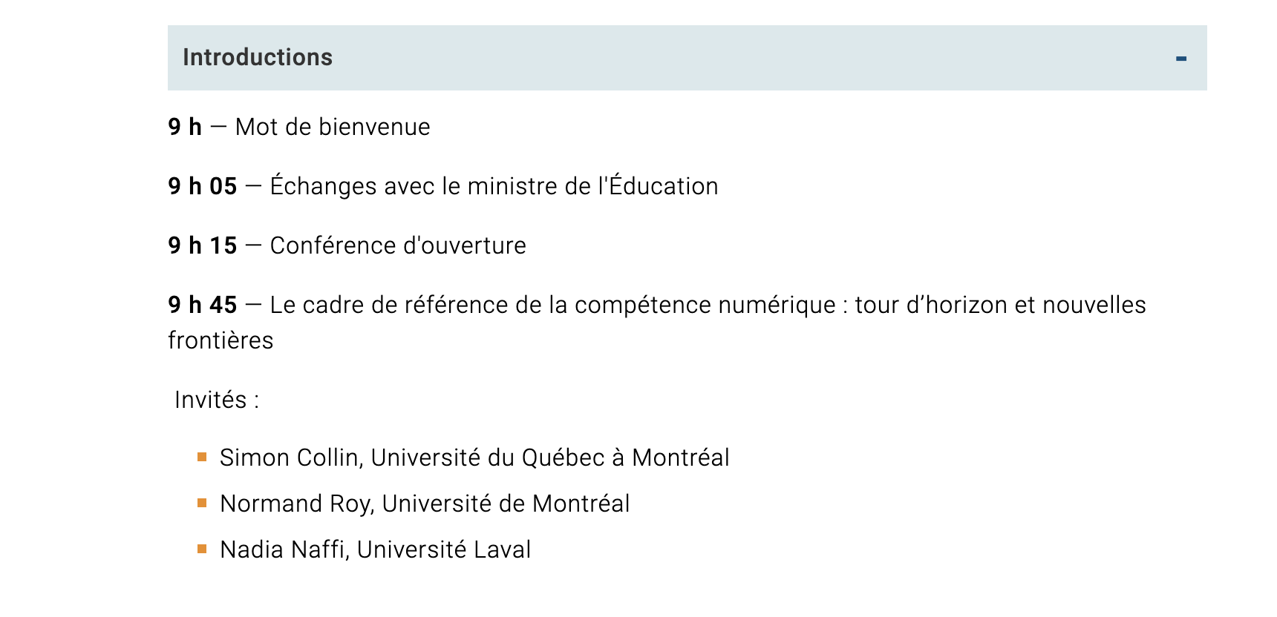The height and width of the screenshot is (617, 1277).
Task: Click "tour d'horizon et nouvelles" text
Action: coord(1001,305)
